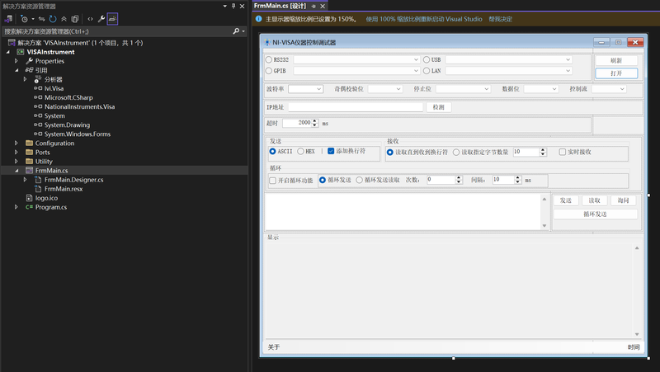
Task: Expand FrmMain.Designer.cs node
Action: coord(26,180)
